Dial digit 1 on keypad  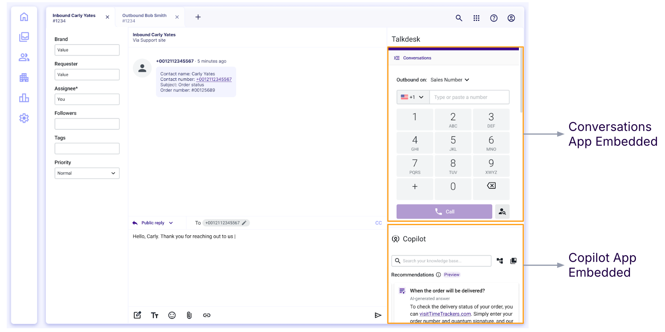[x=415, y=119]
